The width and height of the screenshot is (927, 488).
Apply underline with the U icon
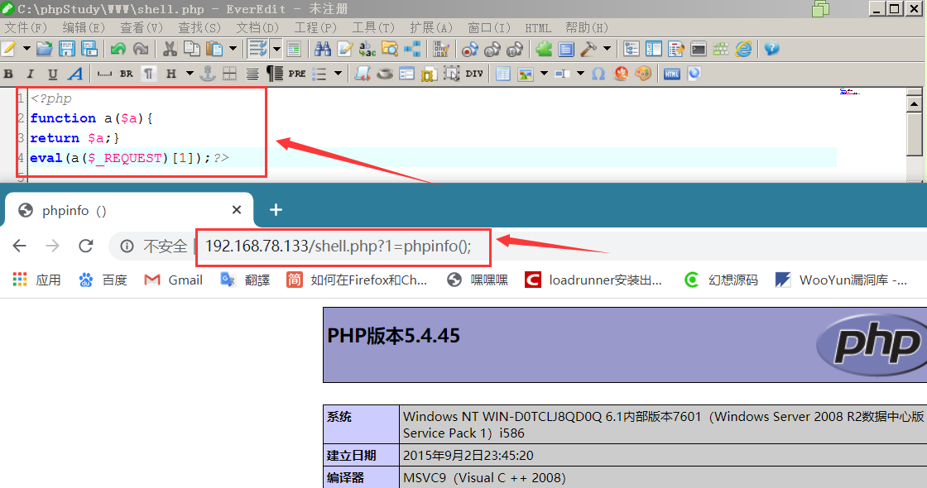(x=53, y=74)
